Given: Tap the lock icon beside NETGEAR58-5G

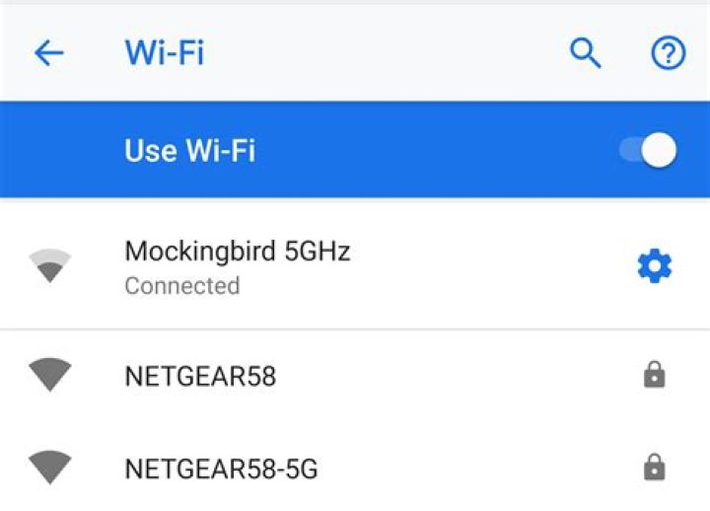Looking at the screenshot, I should click(x=655, y=467).
